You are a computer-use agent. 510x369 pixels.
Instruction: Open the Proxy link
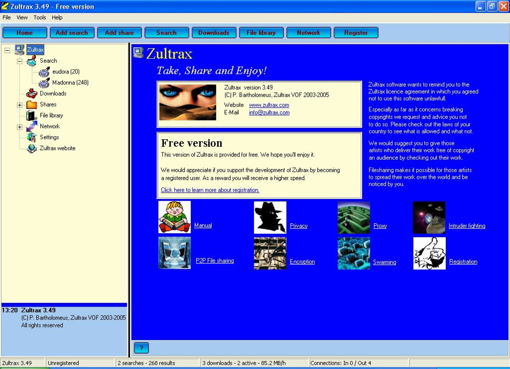(x=380, y=226)
